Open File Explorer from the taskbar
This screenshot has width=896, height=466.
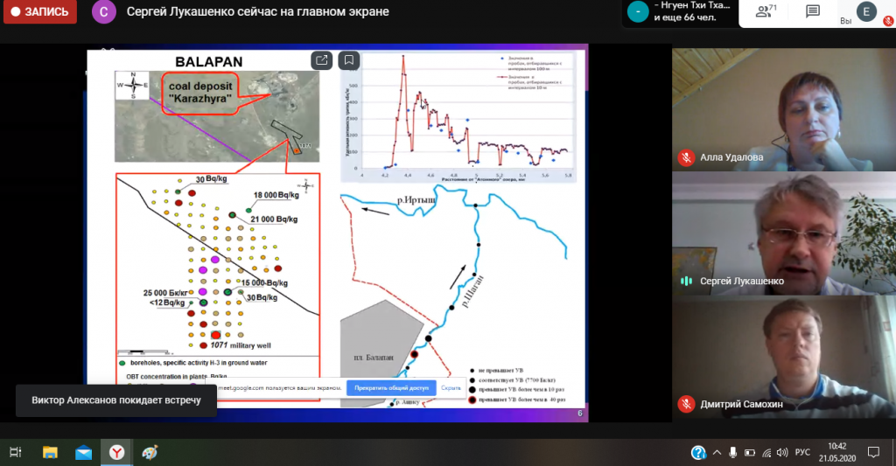(50, 452)
